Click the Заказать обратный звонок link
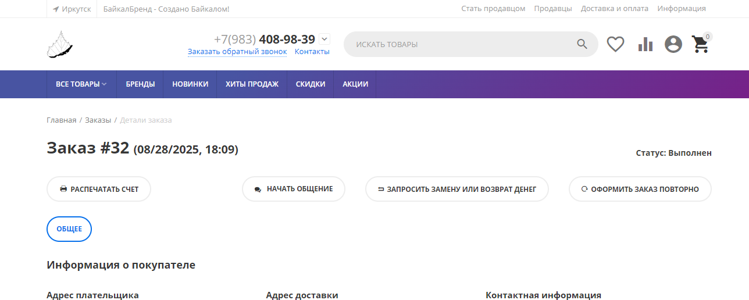This screenshot has width=749, height=300. [237, 52]
